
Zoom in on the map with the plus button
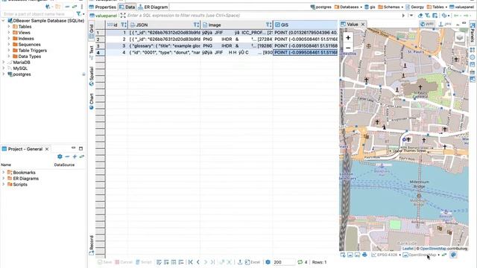click(x=348, y=38)
